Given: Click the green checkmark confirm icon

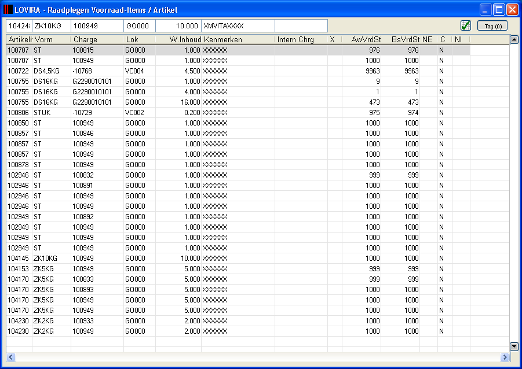Looking at the screenshot, I should tap(465, 25).
